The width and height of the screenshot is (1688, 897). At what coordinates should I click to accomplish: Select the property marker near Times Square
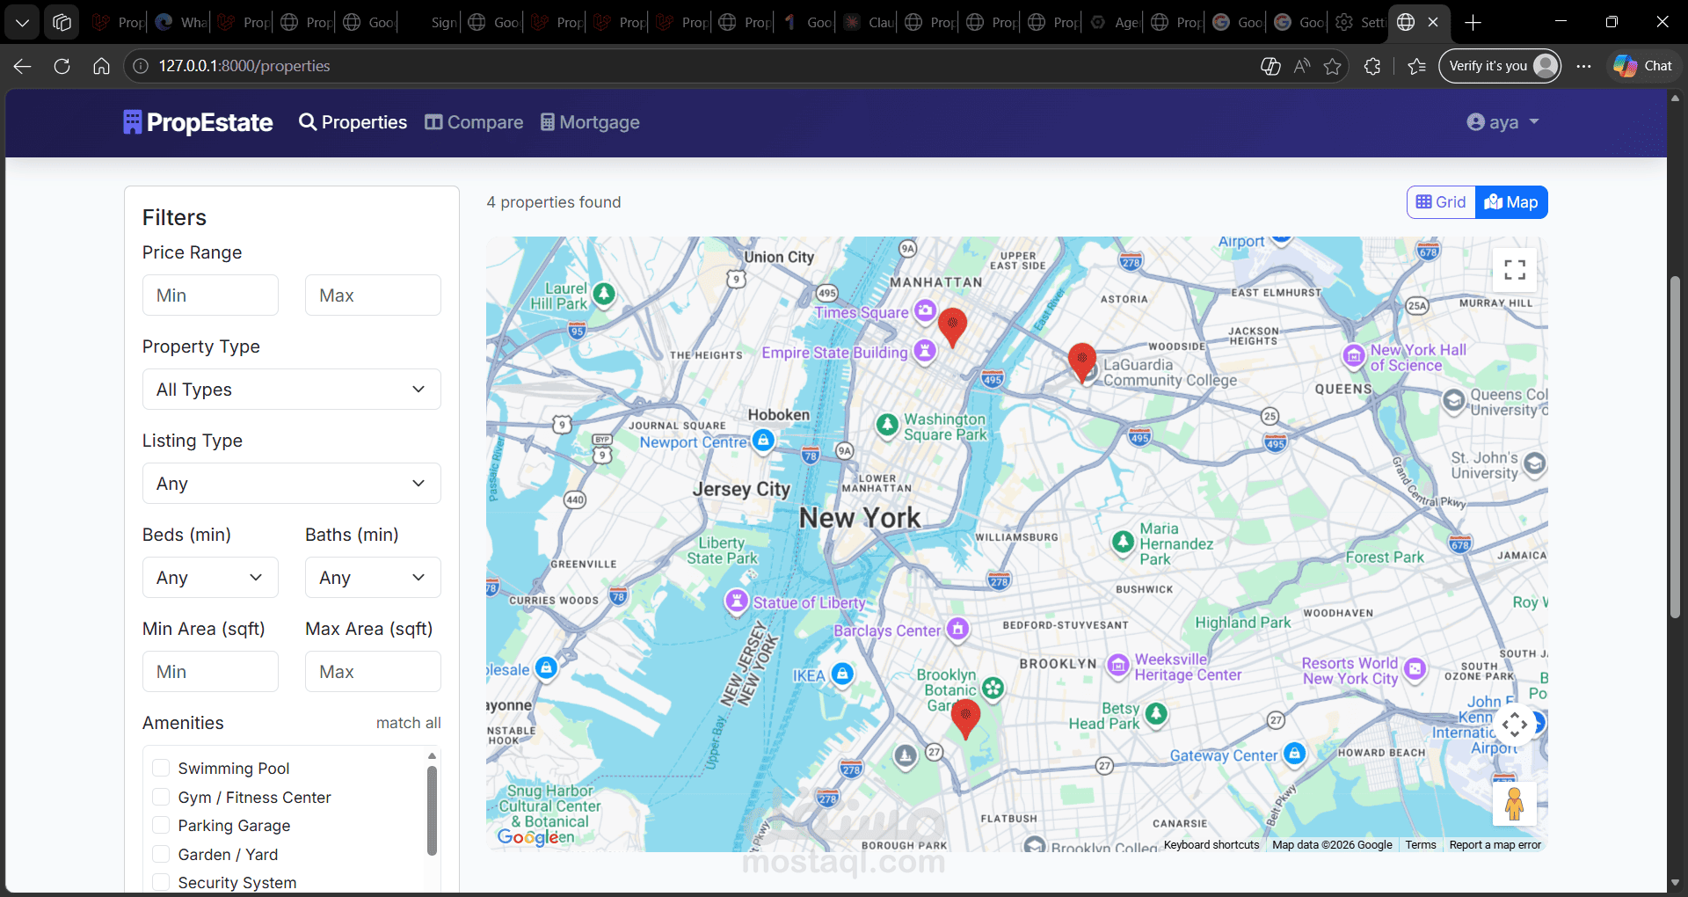952,327
